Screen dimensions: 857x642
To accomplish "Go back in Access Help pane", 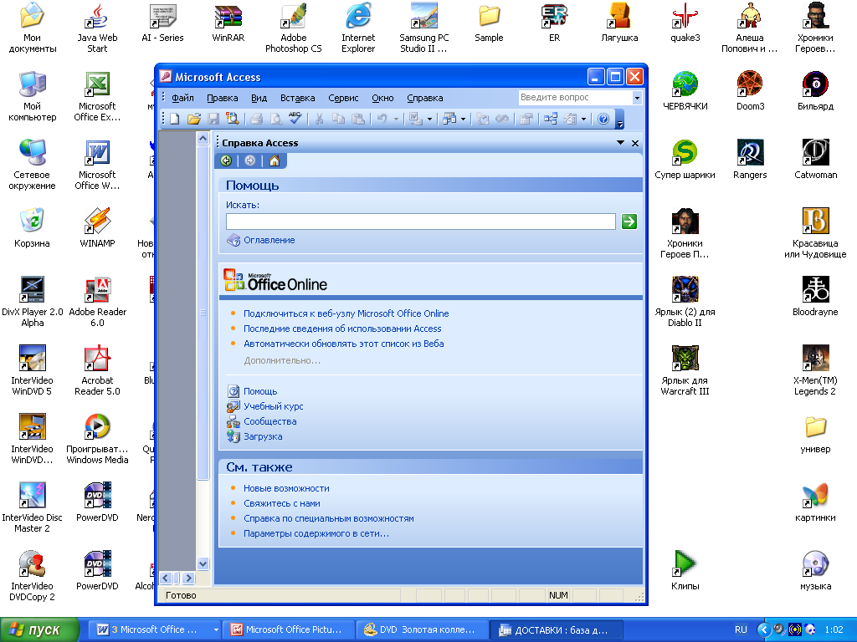I will coord(226,160).
